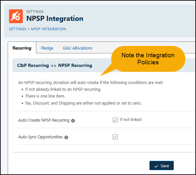Open info tooltip for Auto Sync Opportunities

coord(66,137)
